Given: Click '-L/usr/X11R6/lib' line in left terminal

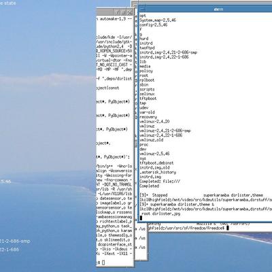Looking at the screenshot, I should [x=115, y=194].
